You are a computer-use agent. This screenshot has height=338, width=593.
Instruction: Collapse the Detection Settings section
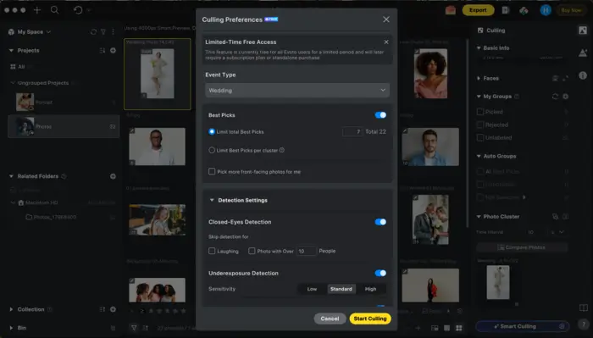click(x=212, y=200)
